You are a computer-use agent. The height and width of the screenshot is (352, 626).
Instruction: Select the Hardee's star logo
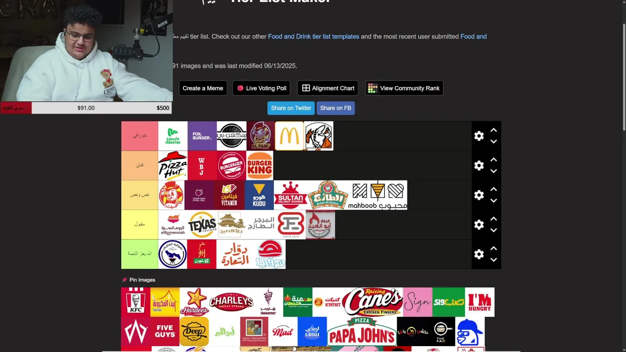click(x=194, y=302)
